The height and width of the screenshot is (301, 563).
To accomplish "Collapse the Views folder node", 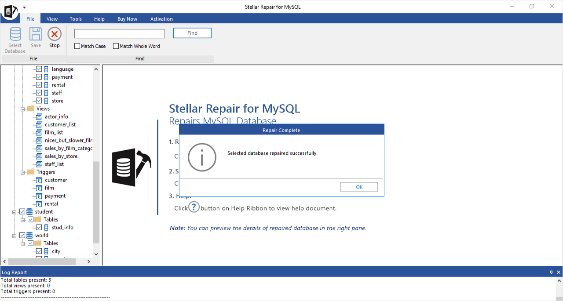I will point(22,109).
